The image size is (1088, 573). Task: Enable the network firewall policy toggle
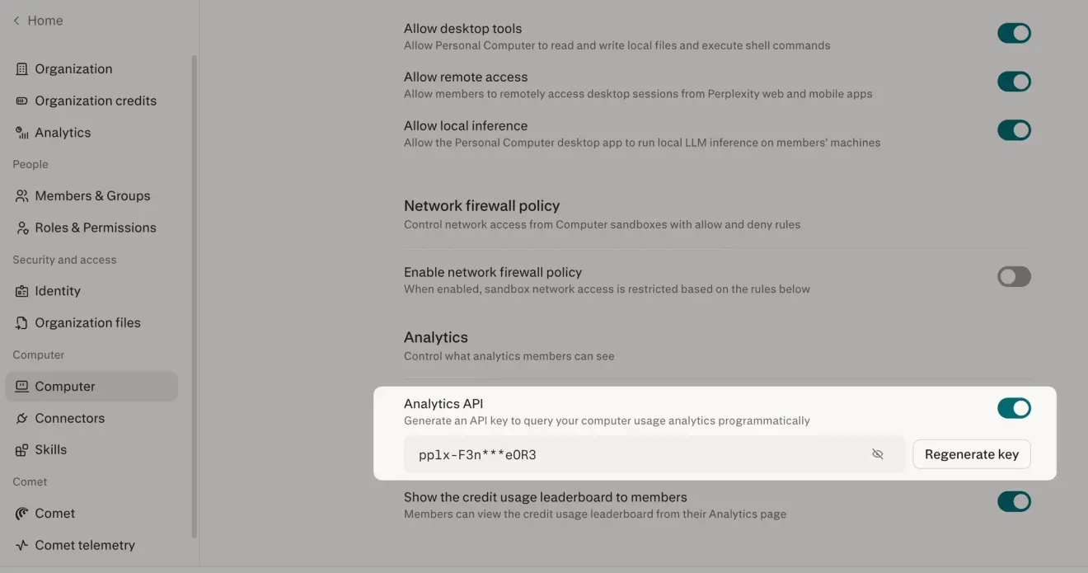coord(1014,277)
